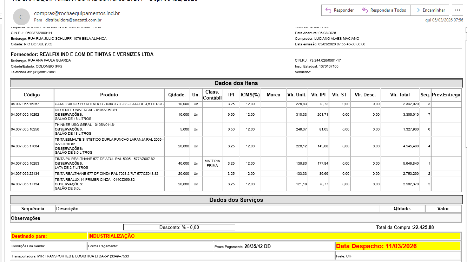Click sender address compras@rochaequipamentos.ind.br

[x=77, y=13]
